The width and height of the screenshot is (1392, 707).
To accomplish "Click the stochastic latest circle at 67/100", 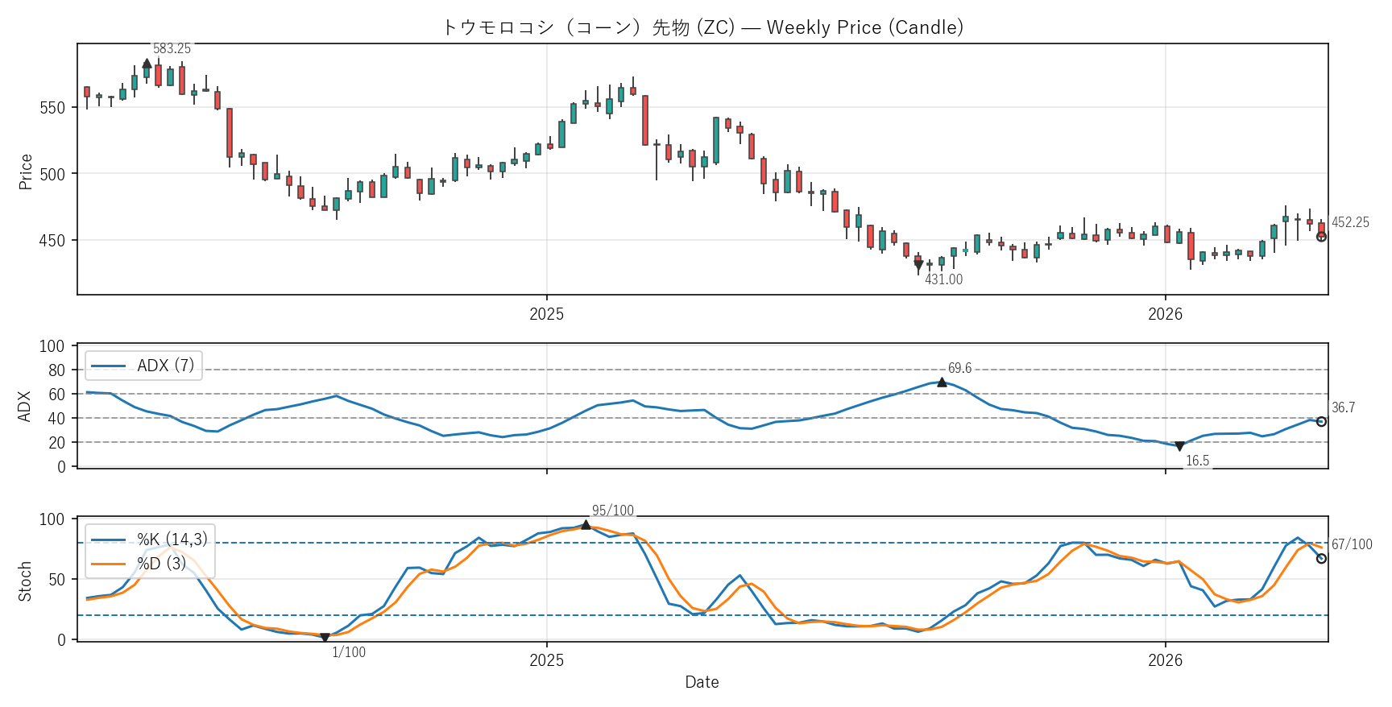I will [x=1321, y=559].
